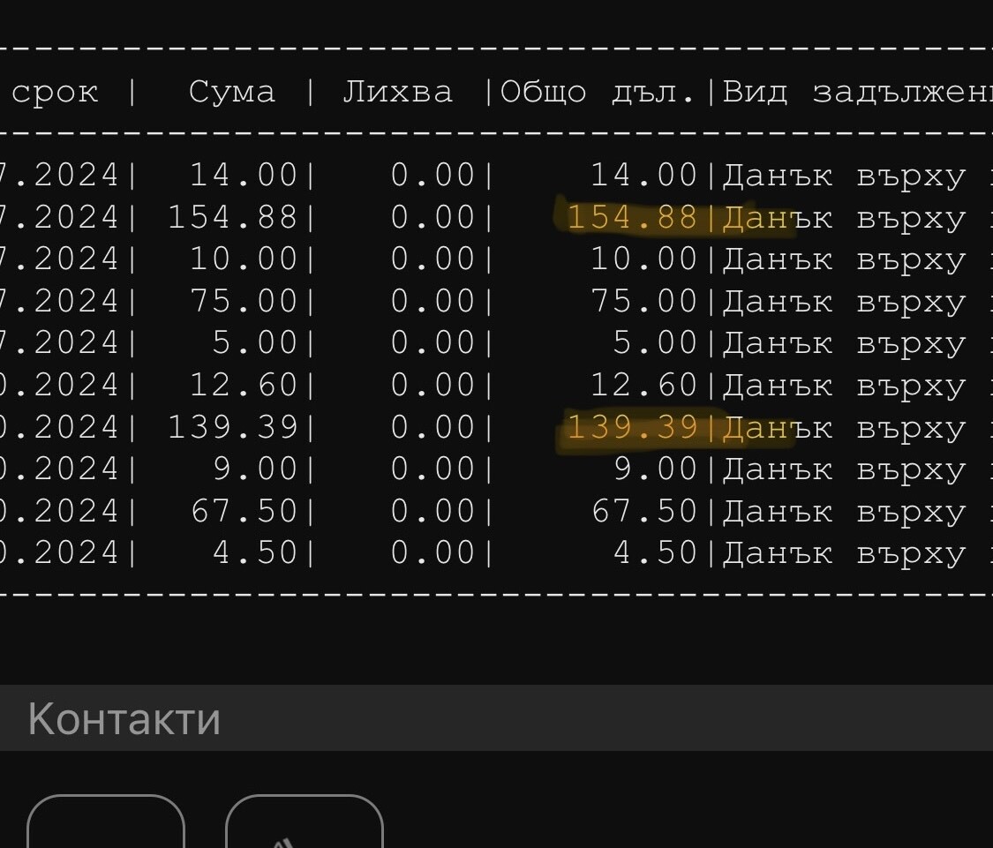Click the 0.00 interest in the 12.60 row

pyautogui.click(x=433, y=385)
